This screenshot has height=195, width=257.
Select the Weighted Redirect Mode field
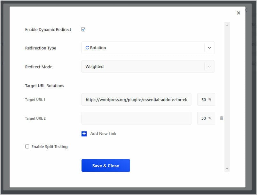point(148,67)
